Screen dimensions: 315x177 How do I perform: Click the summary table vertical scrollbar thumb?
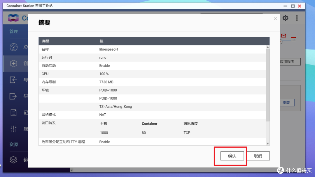(x=267, y=85)
